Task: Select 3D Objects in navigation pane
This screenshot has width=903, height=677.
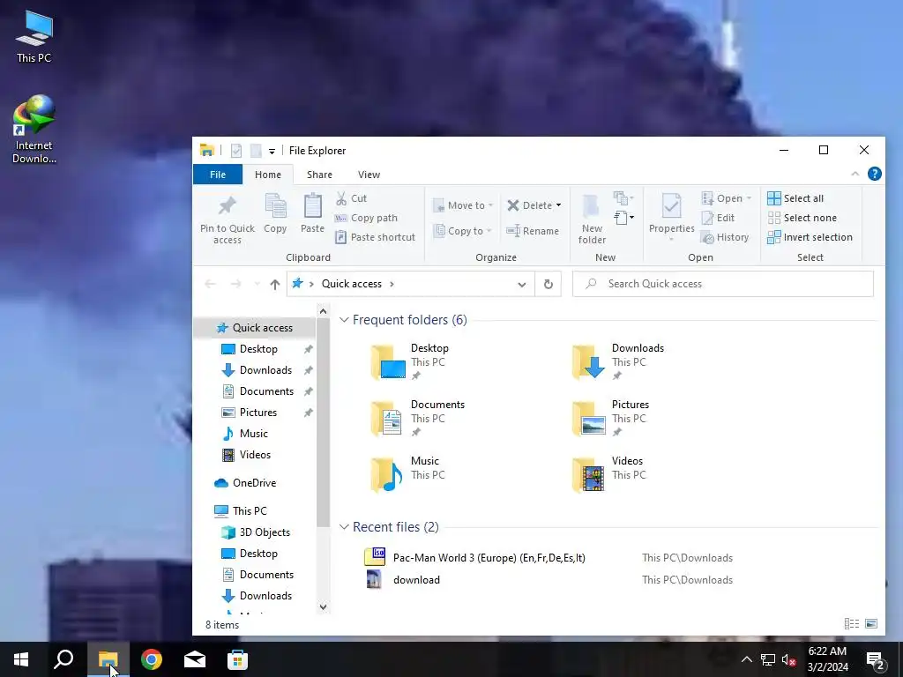Action: [256, 532]
